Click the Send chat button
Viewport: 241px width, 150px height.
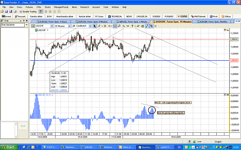click(x=23, y=126)
